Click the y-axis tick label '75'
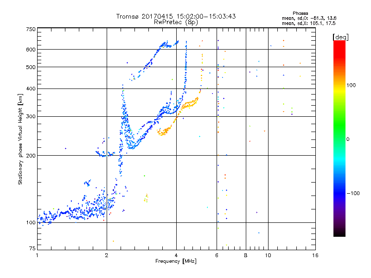The image size is (371, 278). [x=32, y=248]
